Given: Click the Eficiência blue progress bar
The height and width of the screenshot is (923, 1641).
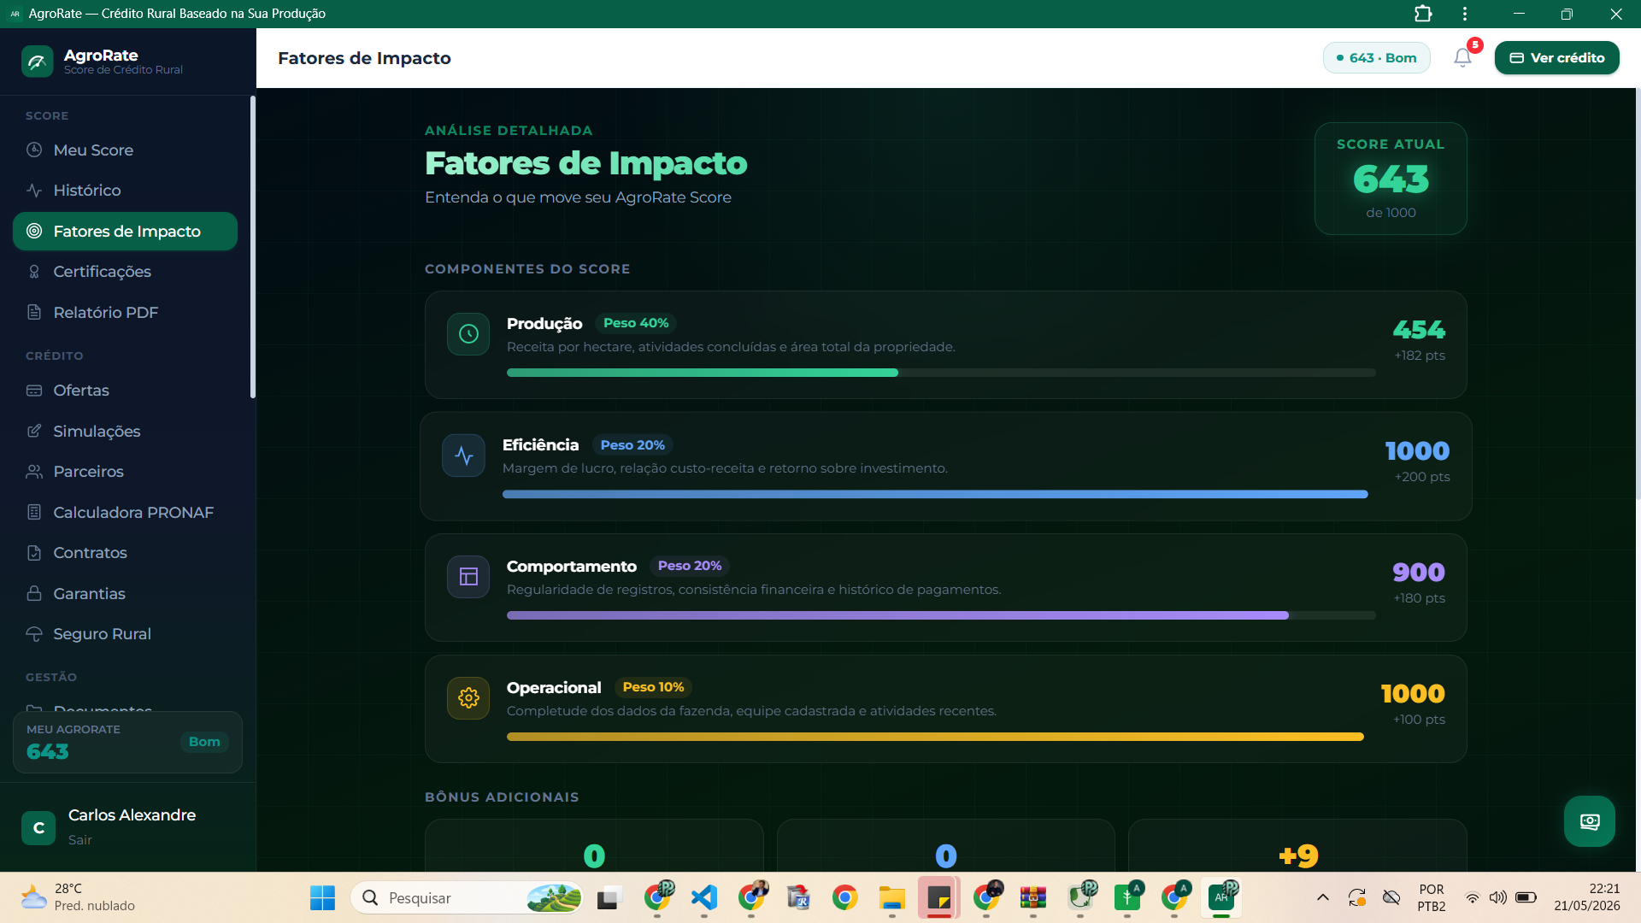Looking at the screenshot, I should [935, 494].
